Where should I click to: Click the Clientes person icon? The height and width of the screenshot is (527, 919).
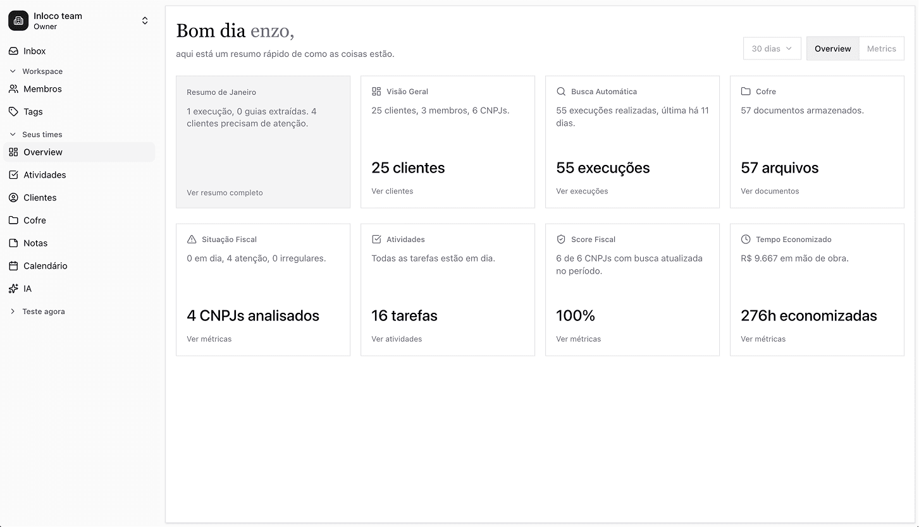13,197
